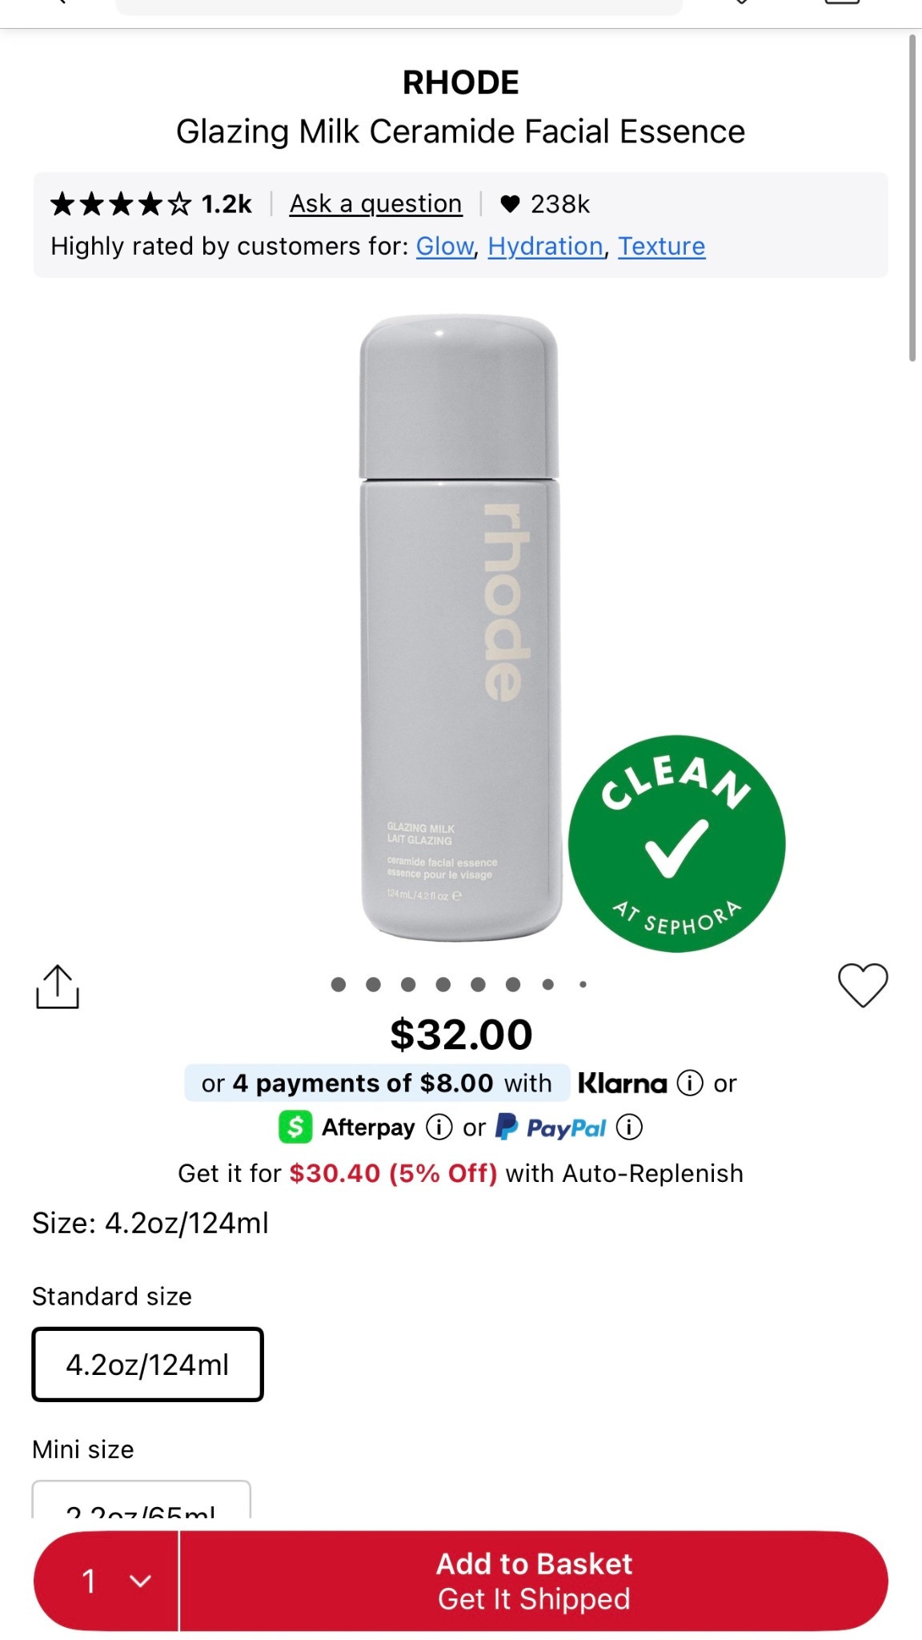Tap the rhode bottle product image
Viewport: 922px width, 1640px height.
point(459,628)
